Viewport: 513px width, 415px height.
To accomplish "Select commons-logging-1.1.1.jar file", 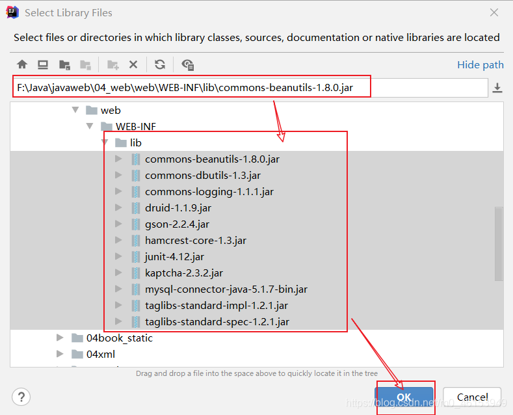I will click(x=257, y=191).
